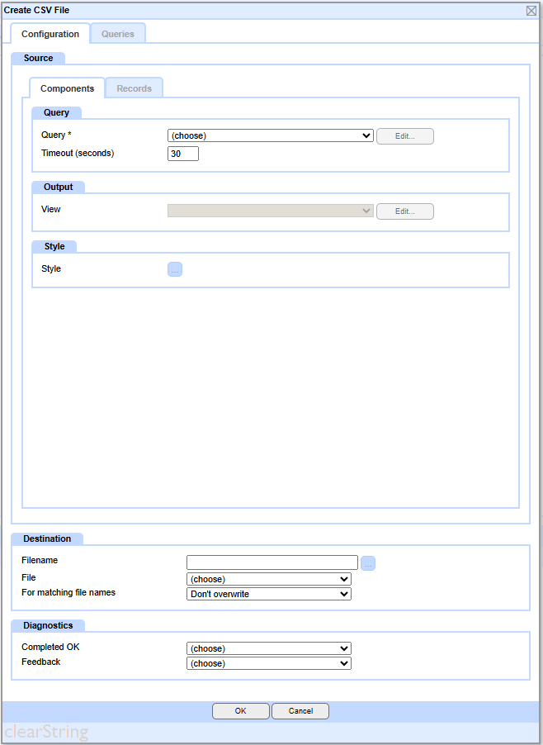Image resolution: width=543 pixels, height=745 pixels.
Task: Click the clearString logo
Action: click(46, 733)
